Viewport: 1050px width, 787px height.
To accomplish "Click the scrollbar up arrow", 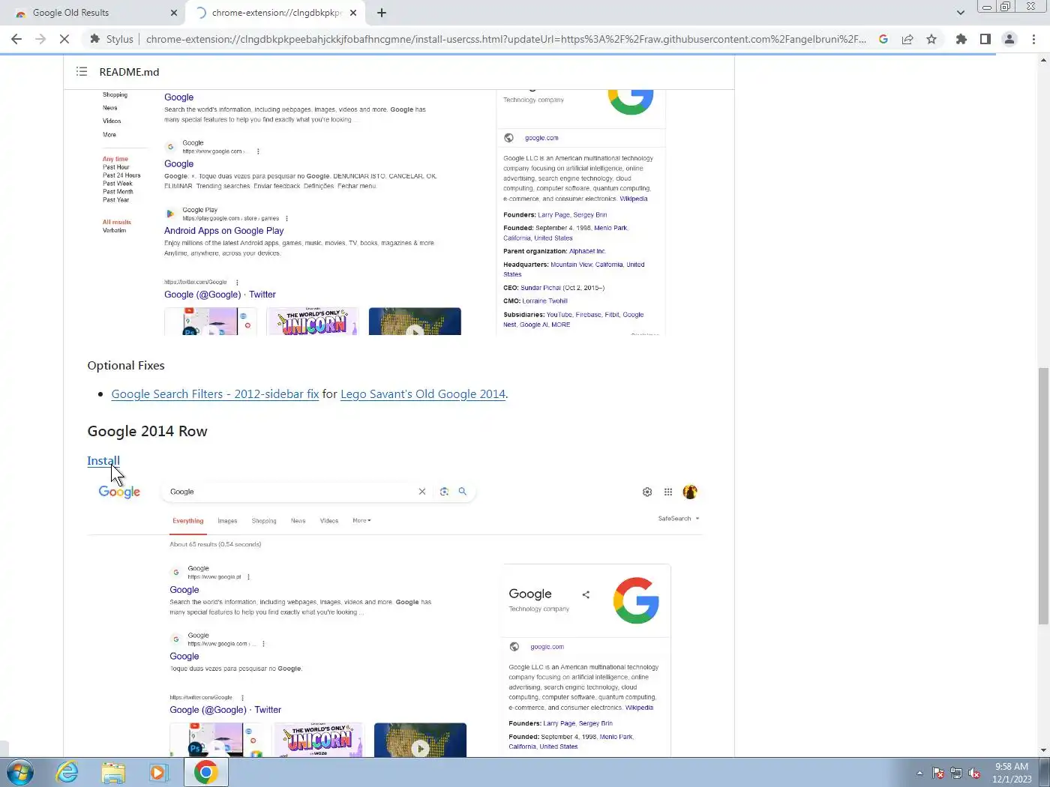I will click(1043, 60).
